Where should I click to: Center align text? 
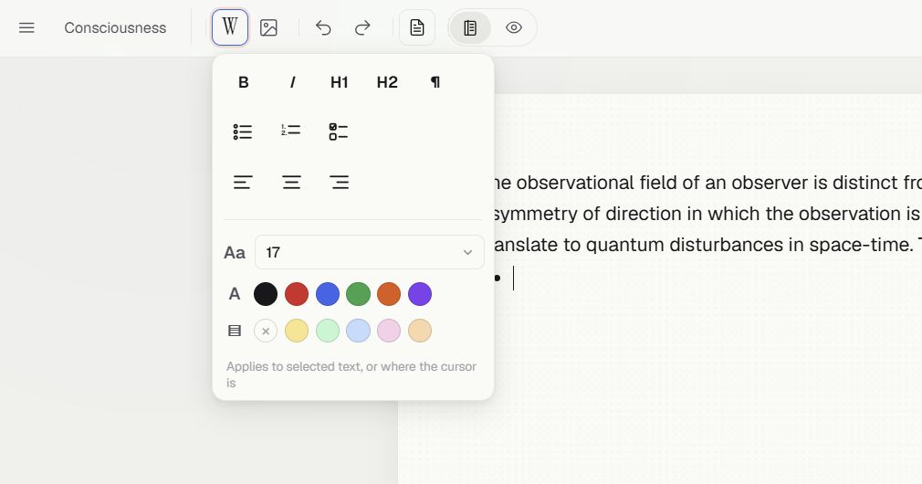click(x=291, y=183)
